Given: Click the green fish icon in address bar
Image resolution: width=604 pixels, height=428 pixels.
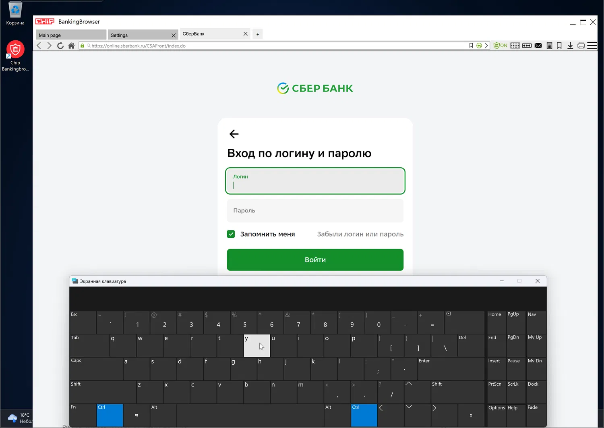Looking at the screenshot, I should [x=479, y=46].
